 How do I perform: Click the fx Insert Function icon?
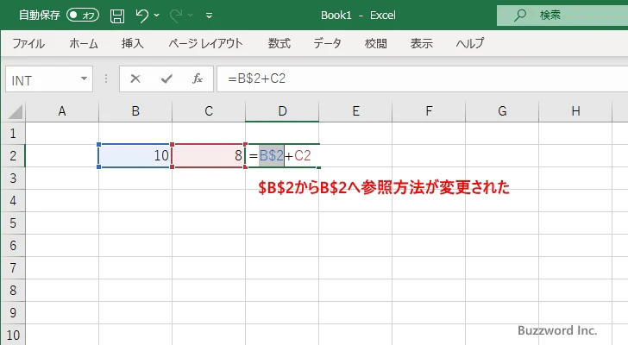click(198, 78)
